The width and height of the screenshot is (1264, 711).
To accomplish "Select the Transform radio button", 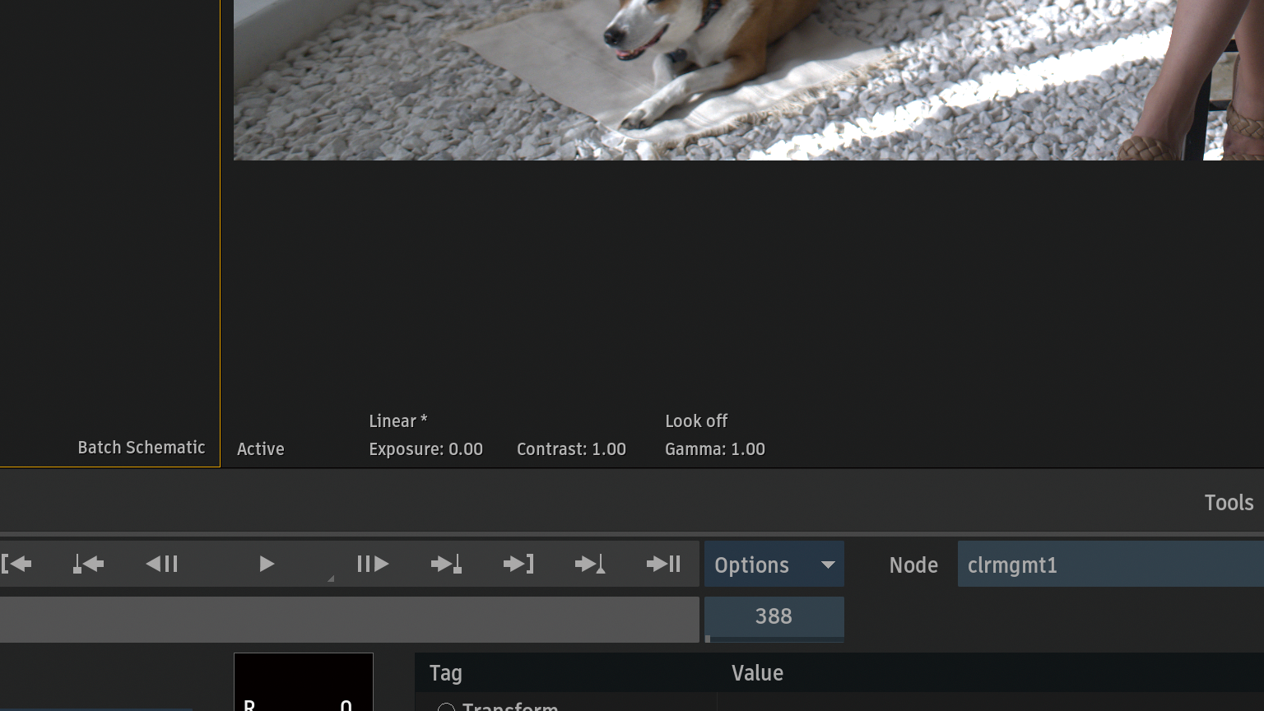I will click(x=446, y=708).
